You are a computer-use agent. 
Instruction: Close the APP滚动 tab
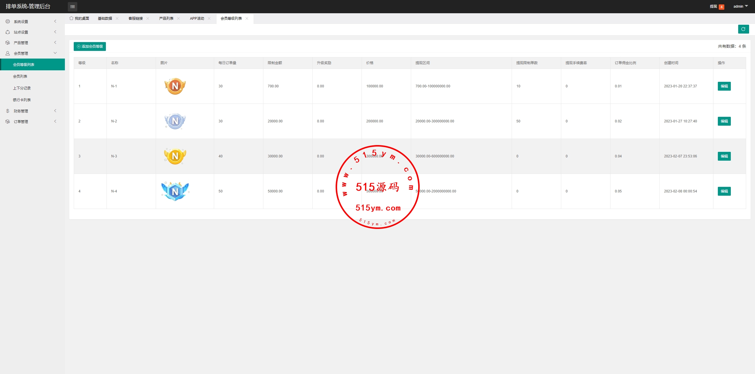tap(209, 19)
